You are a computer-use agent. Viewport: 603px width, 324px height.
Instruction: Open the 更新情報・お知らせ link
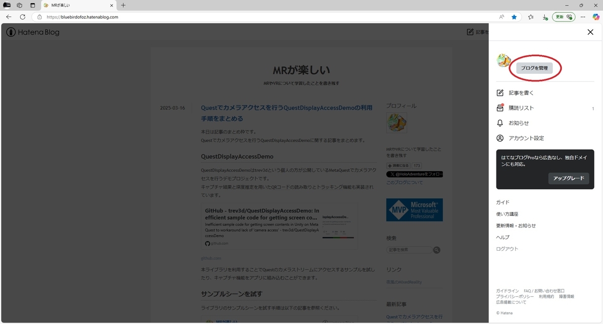[516, 226]
